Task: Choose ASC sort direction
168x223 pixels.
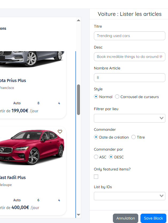Action: point(96,157)
